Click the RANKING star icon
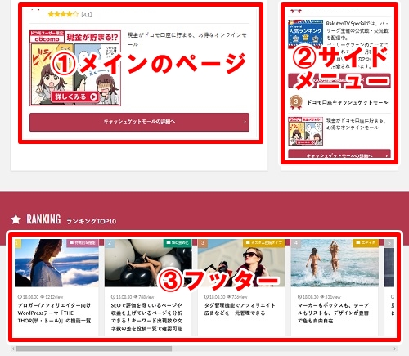This screenshot has height=356, width=409. point(16,219)
